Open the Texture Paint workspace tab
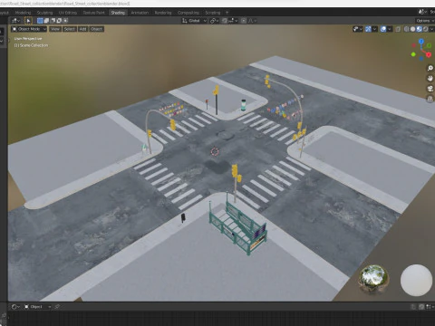Screen dimensions: 435x326 93,13
